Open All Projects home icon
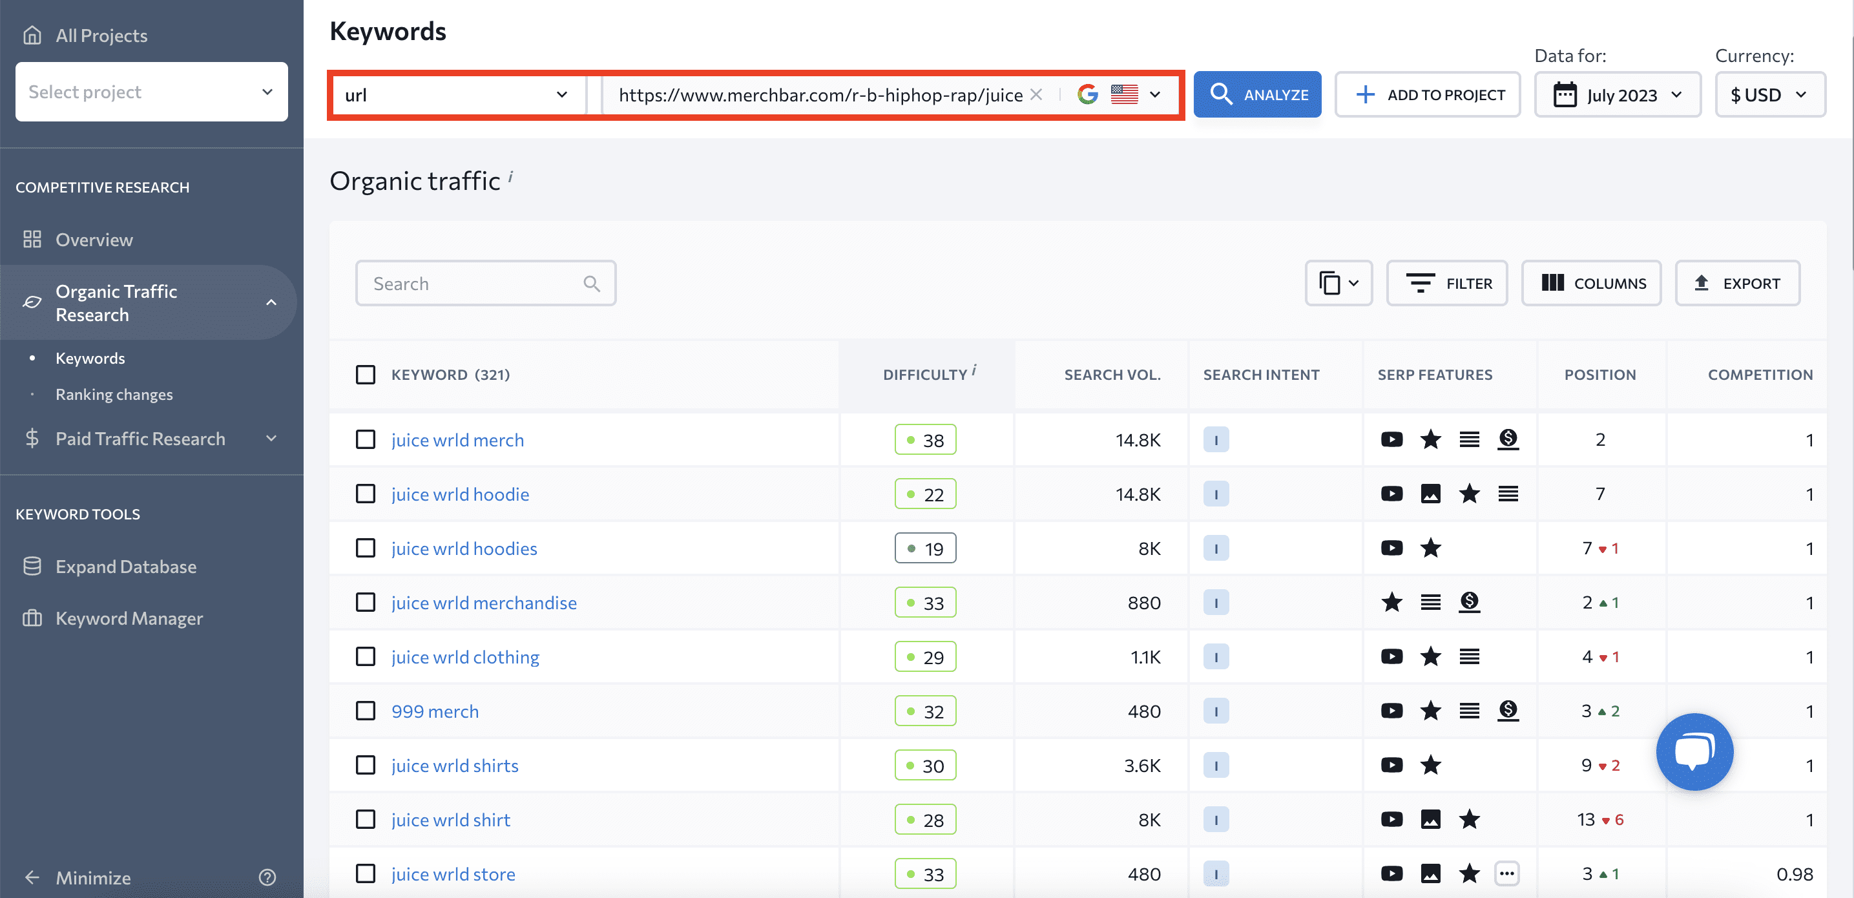The height and width of the screenshot is (898, 1854). [32, 34]
